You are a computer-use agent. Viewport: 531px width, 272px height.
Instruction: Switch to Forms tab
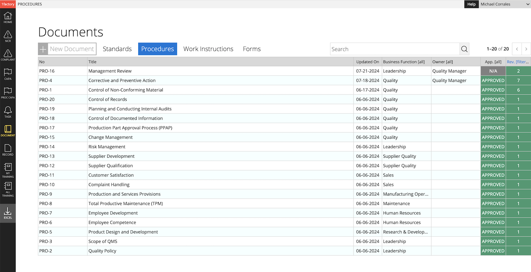[x=252, y=49]
